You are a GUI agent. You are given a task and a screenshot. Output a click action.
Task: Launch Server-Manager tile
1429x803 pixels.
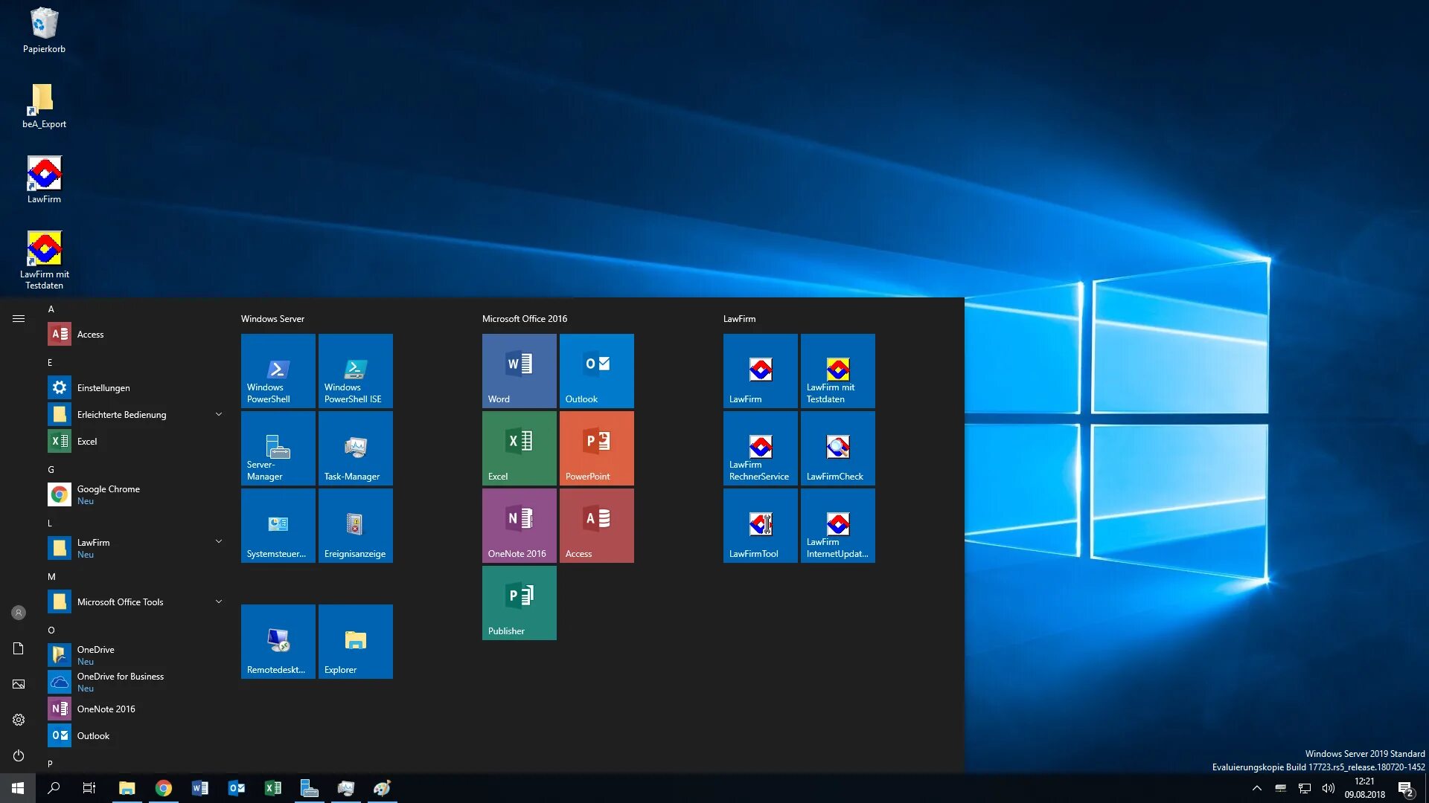coord(278,448)
